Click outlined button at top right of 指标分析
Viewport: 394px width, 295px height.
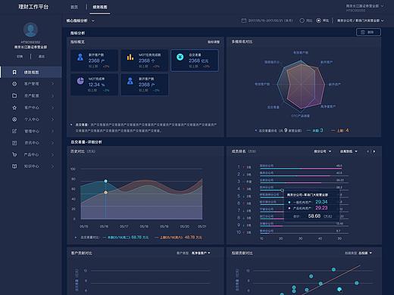click(x=368, y=33)
